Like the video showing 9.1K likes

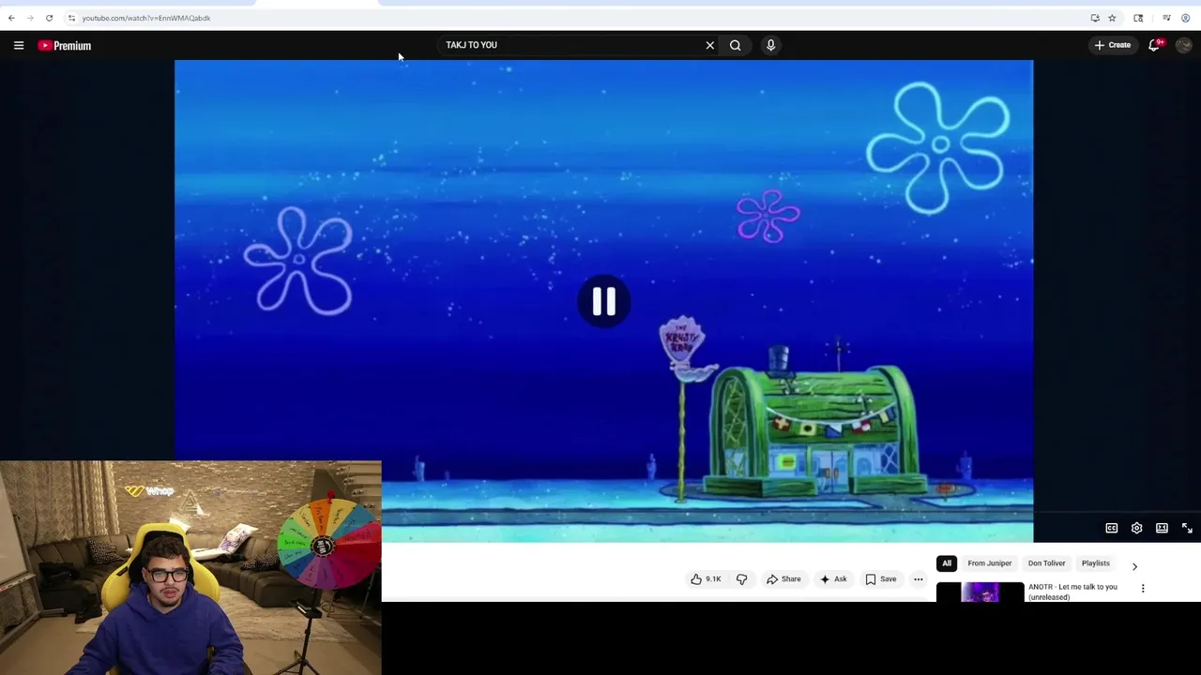click(x=706, y=579)
